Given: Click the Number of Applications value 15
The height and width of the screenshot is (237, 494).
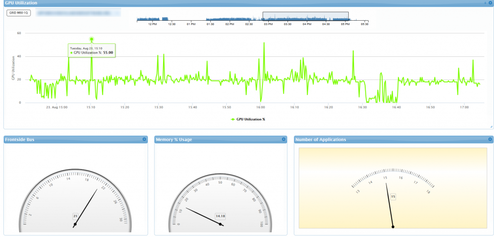Looking at the screenshot, I should point(393,197).
